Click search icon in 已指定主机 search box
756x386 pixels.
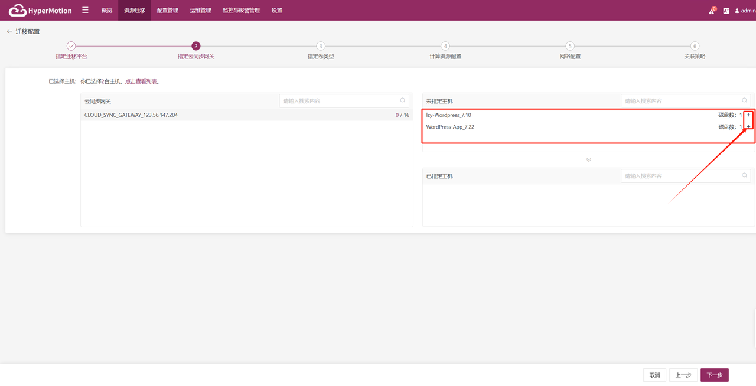point(744,176)
